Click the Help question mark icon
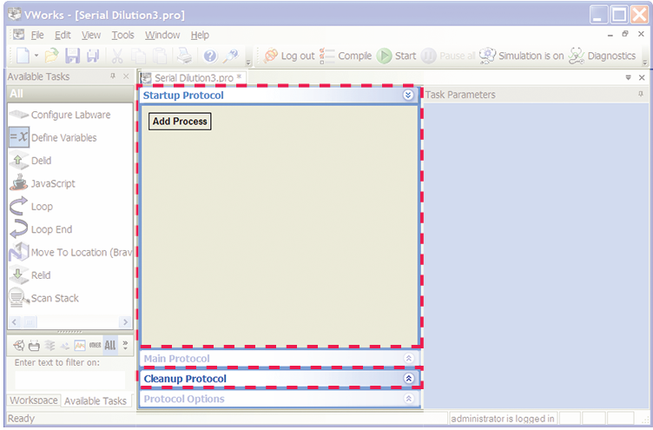The image size is (653, 430). click(x=210, y=56)
